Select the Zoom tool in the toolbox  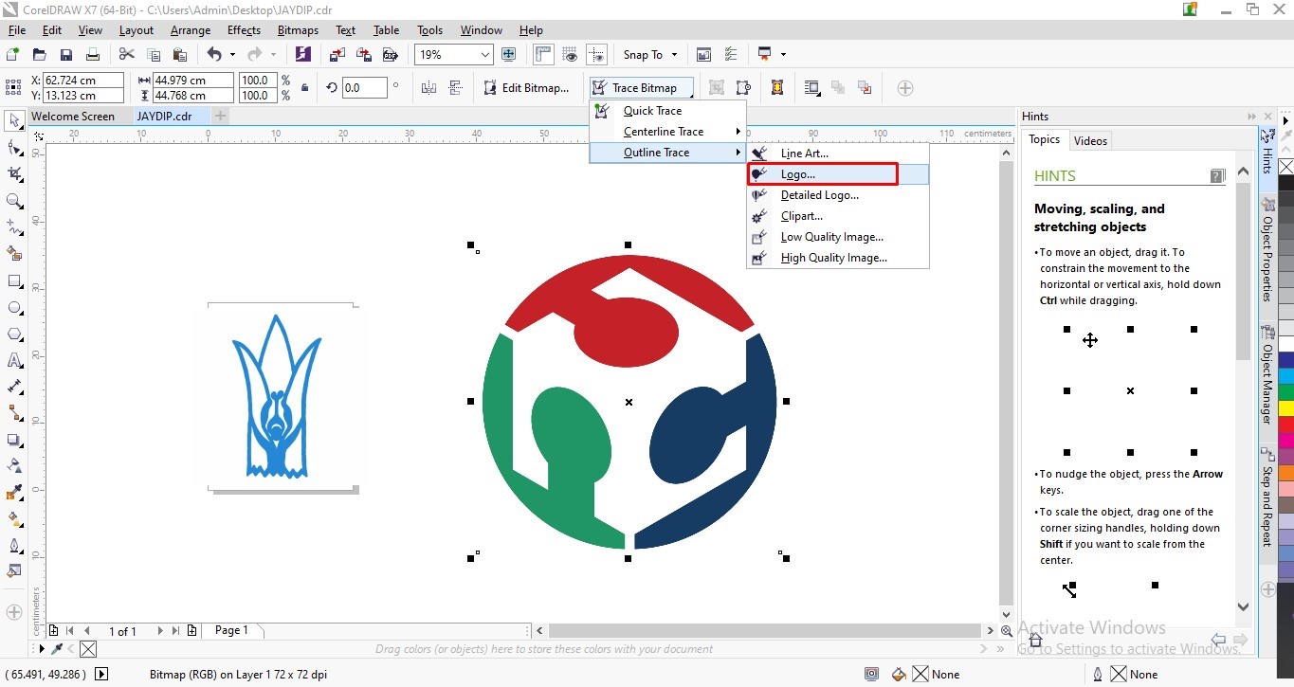click(14, 201)
